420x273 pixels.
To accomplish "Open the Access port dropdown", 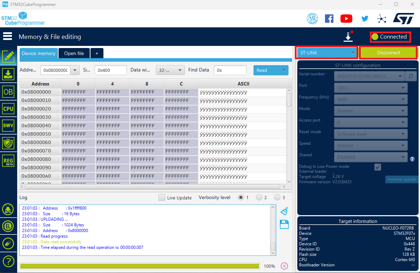I will pyautogui.click(x=371, y=122).
